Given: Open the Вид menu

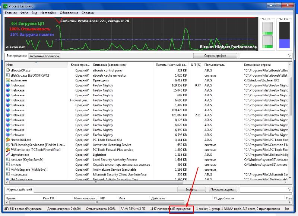Looking at the screenshot, I should [34, 13].
